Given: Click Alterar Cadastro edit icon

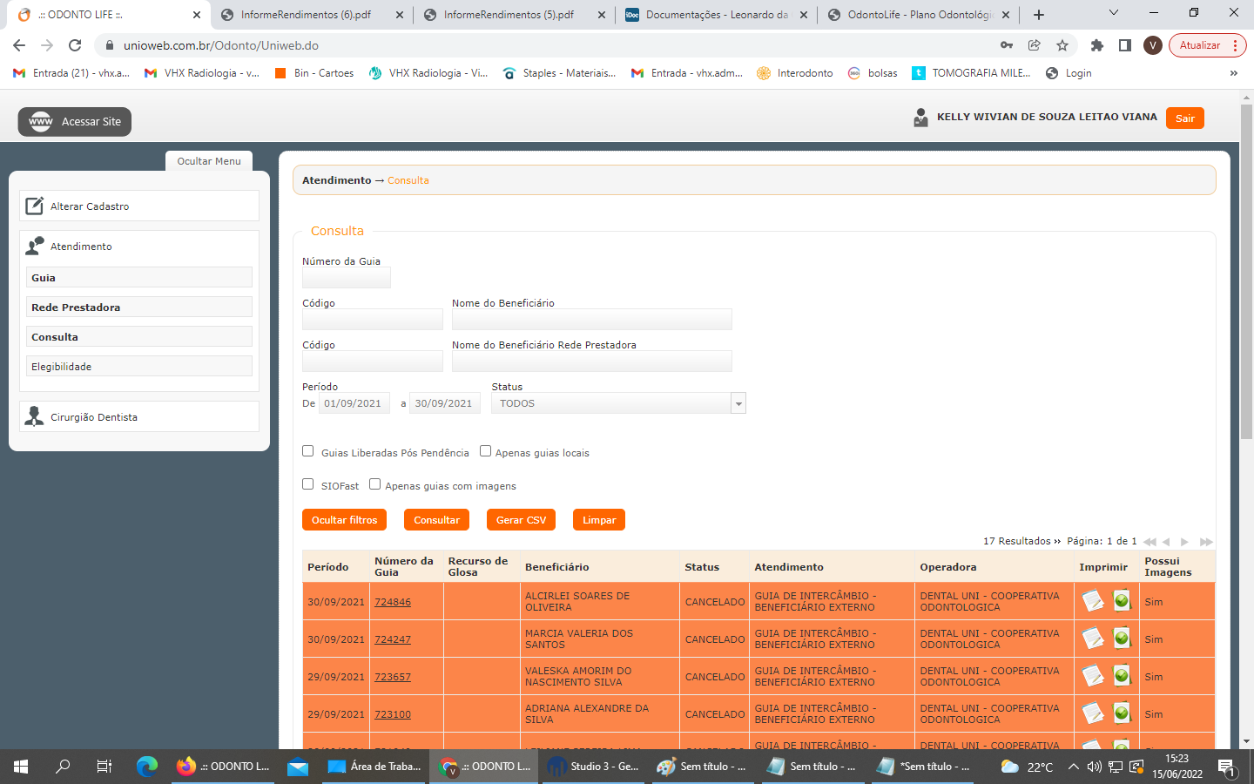Looking at the screenshot, I should (x=35, y=206).
